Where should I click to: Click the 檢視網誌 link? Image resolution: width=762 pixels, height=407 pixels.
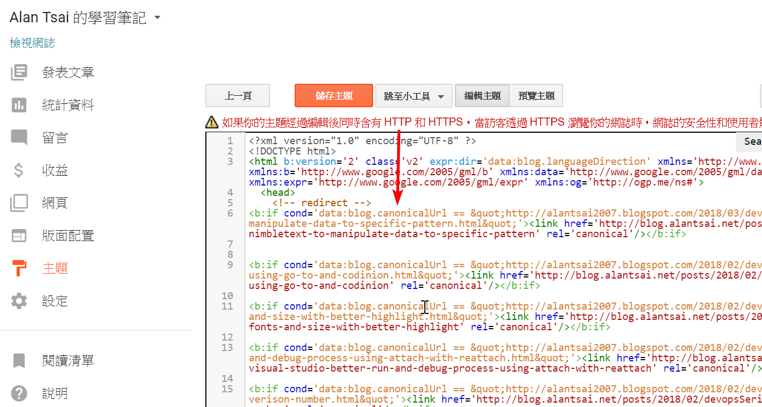coord(32,43)
